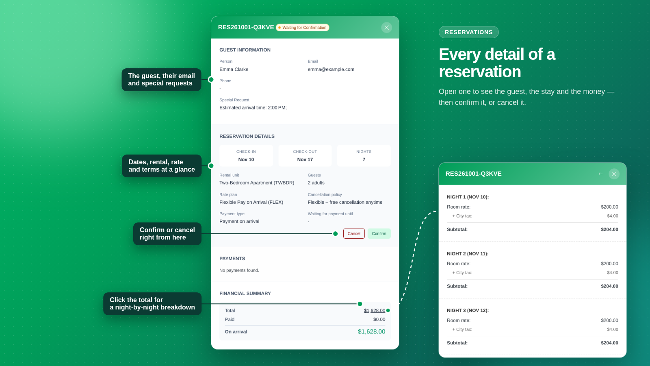Go back using the breakdown panel arrow

coord(600,174)
